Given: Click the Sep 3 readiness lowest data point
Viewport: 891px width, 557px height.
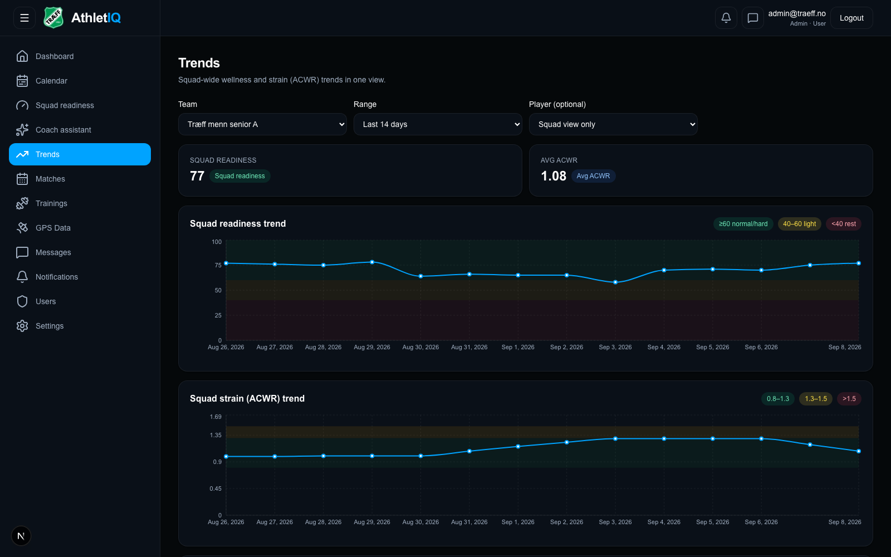Looking at the screenshot, I should pyautogui.click(x=615, y=282).
